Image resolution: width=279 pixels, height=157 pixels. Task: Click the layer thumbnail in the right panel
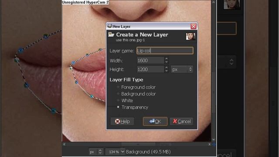pos(231,4)
